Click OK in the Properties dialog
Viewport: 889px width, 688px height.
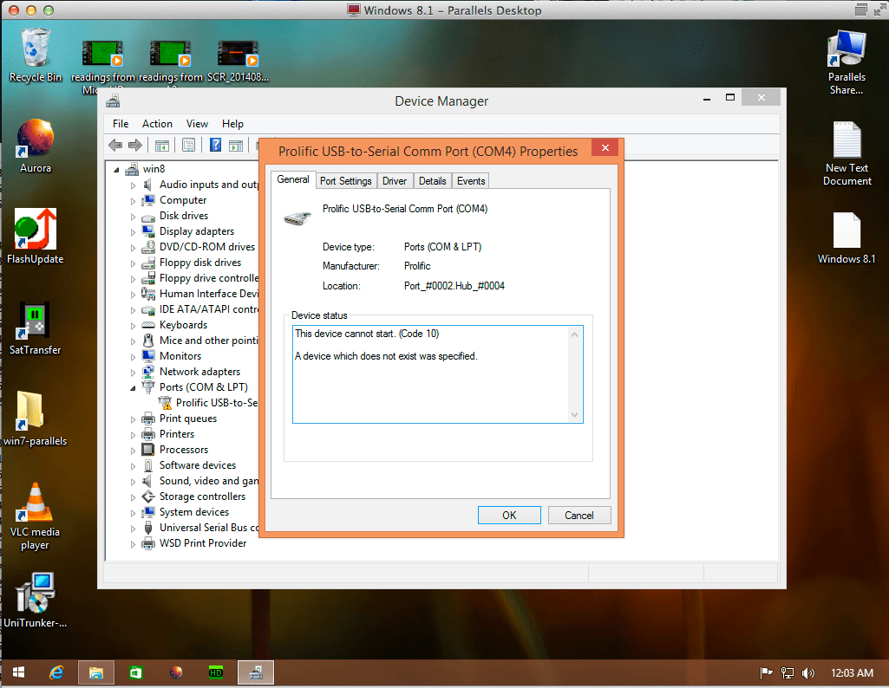tap(509, 516)
